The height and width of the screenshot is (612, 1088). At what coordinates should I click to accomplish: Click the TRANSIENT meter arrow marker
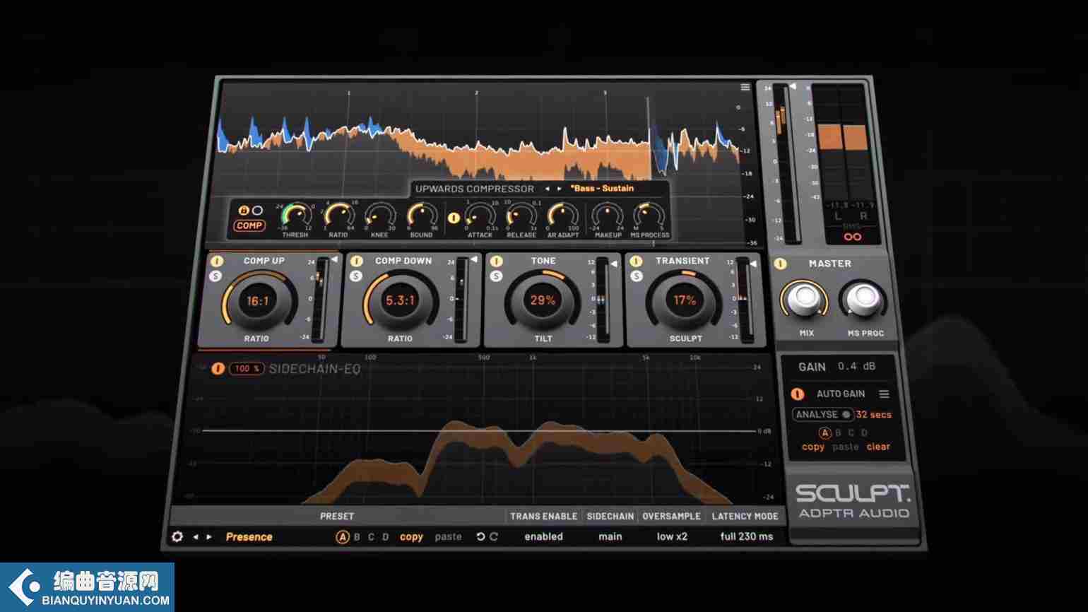coord(753,263)
